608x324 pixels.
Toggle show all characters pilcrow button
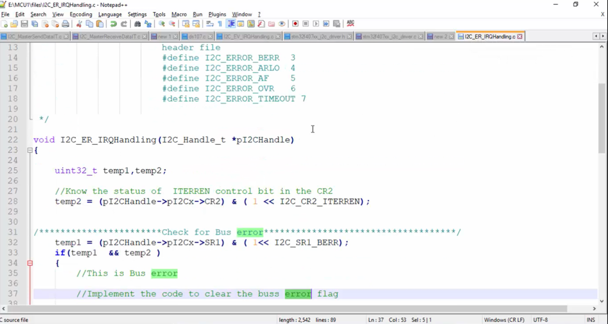click(x=220, y=24)
